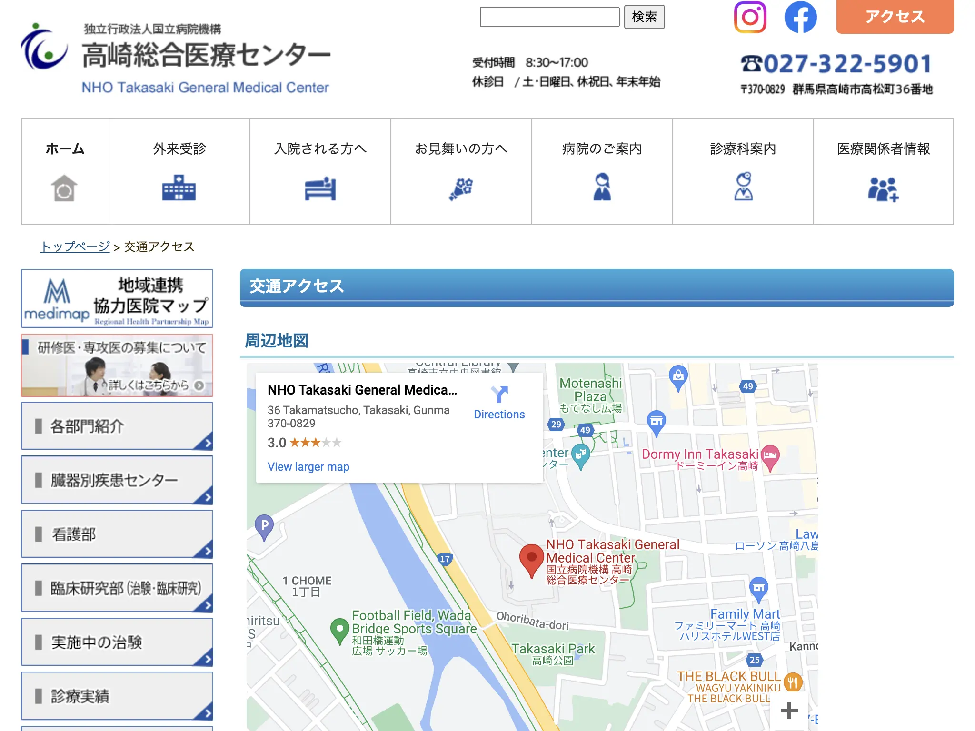Click the Directions arrow icon on map
Viewport: 975px width, 731px height.
(x=499, y=395)
